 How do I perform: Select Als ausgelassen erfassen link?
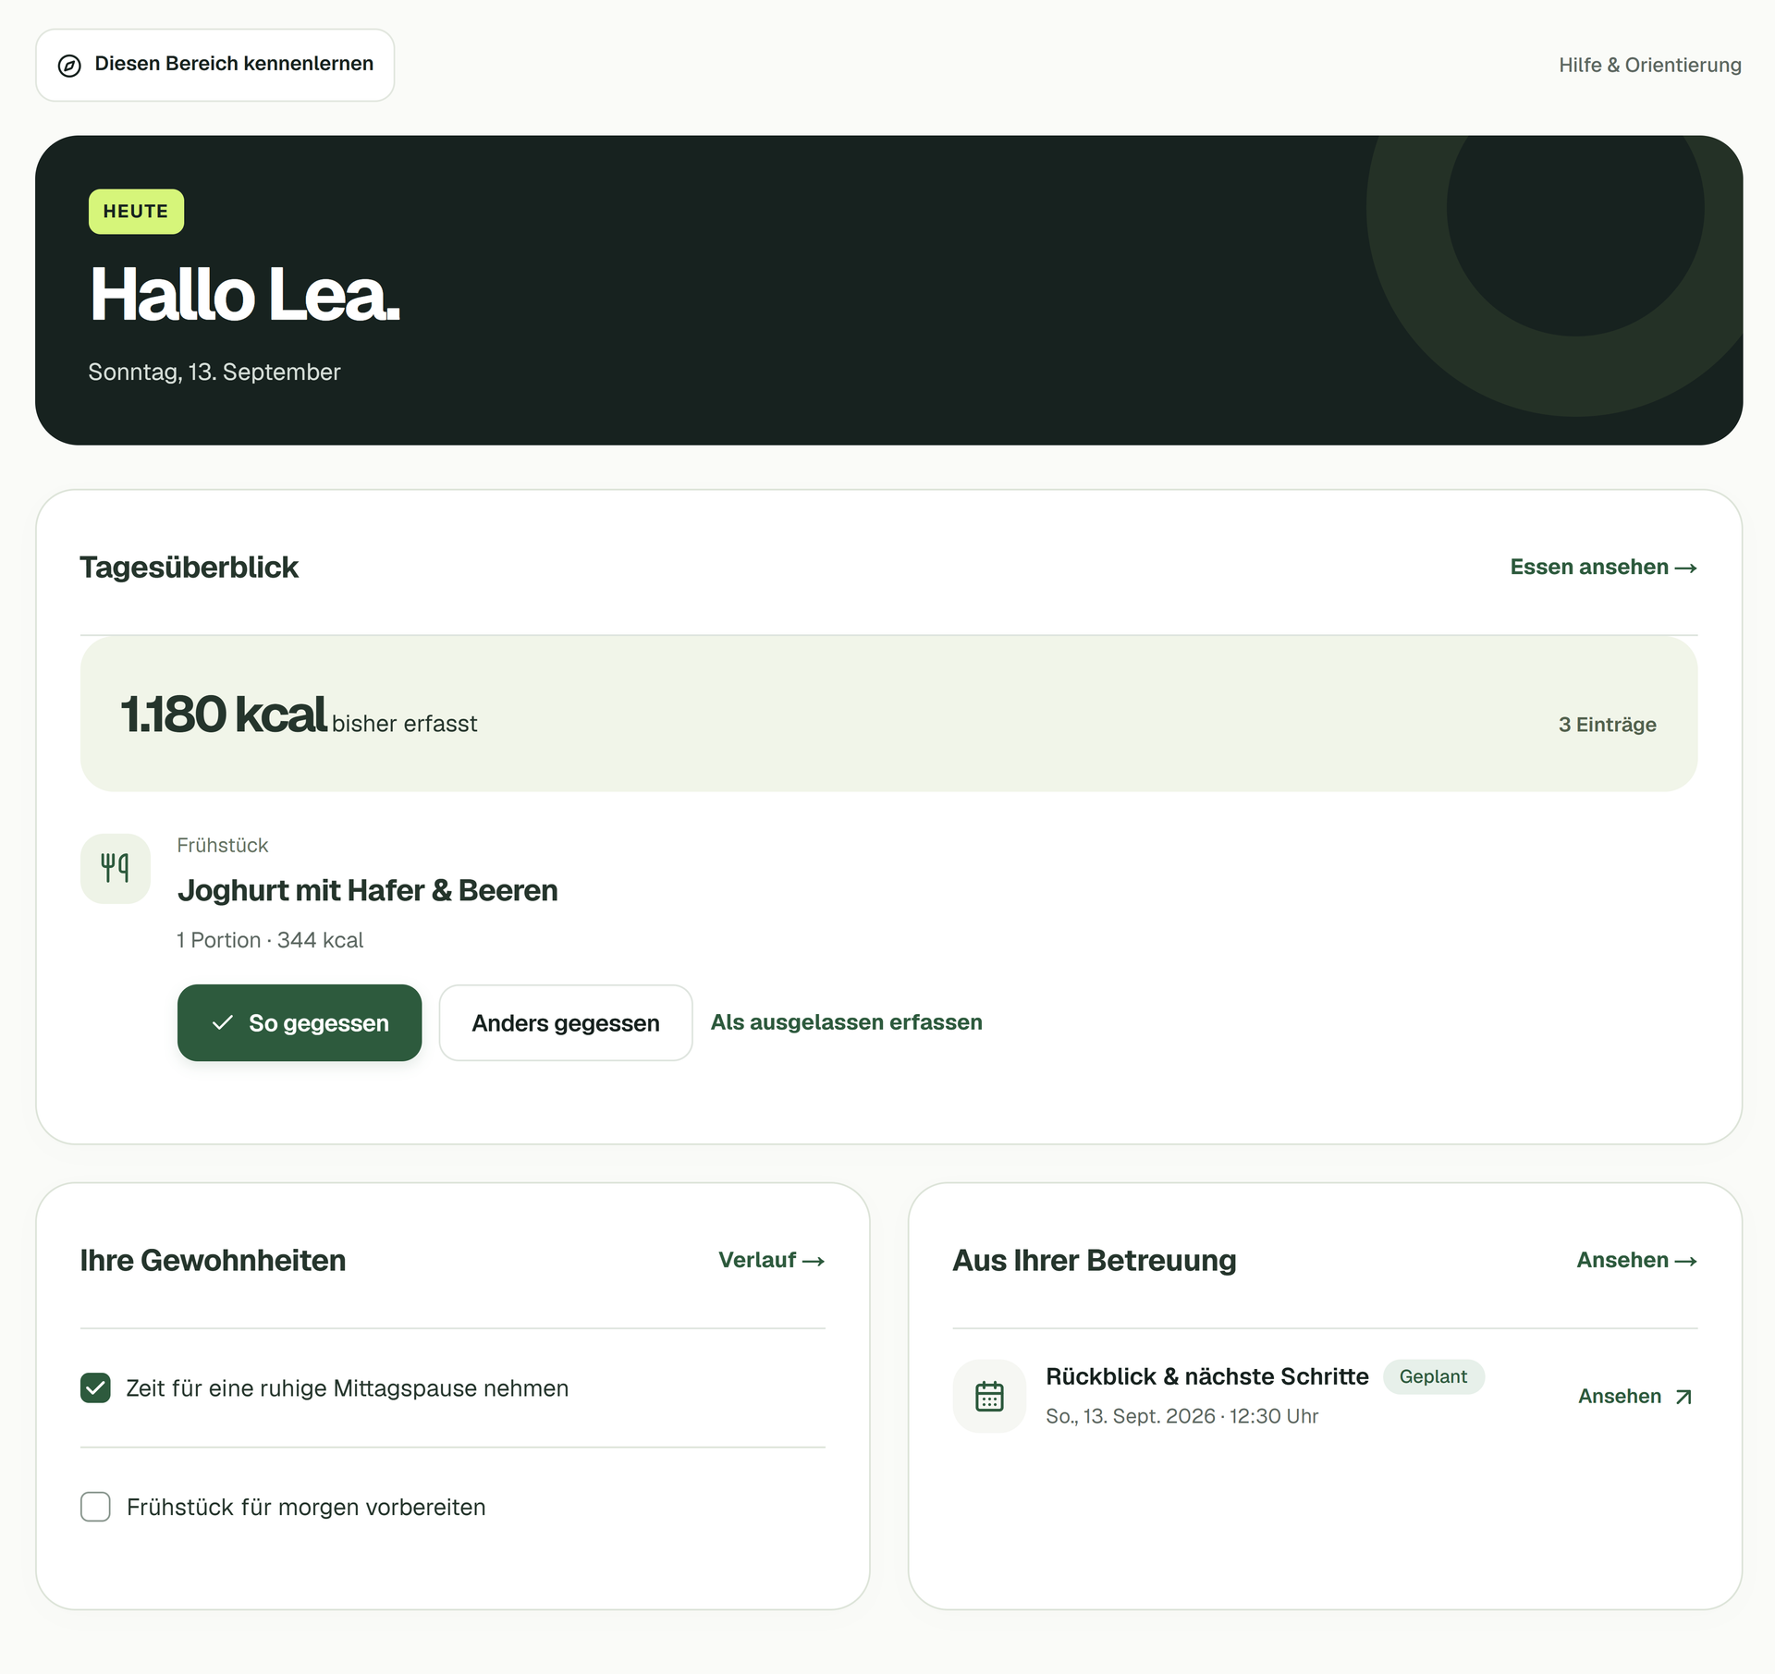coord(846,1022)
